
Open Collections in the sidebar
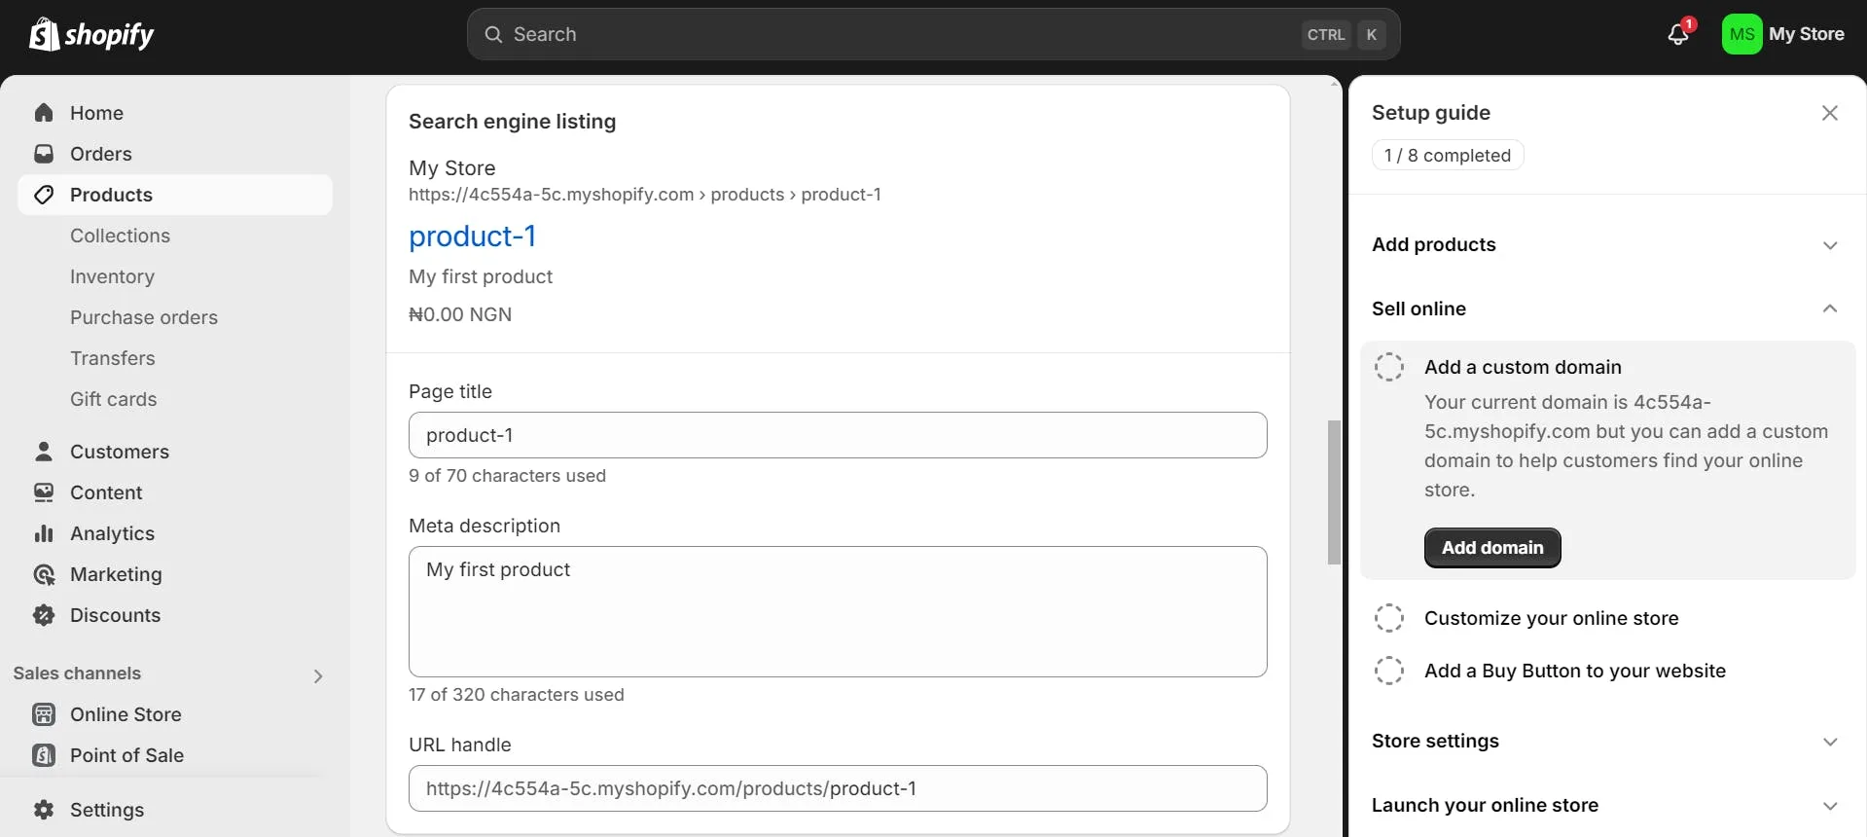coord(120,236)
